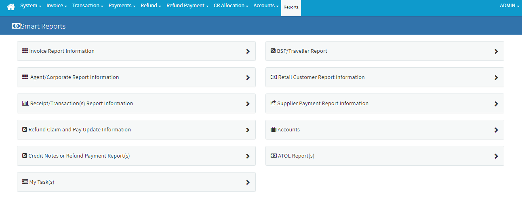Expand Supplier Payment Report Information chevron
The width and height of the screenshot is (522, 214).
tap(496, 104)
